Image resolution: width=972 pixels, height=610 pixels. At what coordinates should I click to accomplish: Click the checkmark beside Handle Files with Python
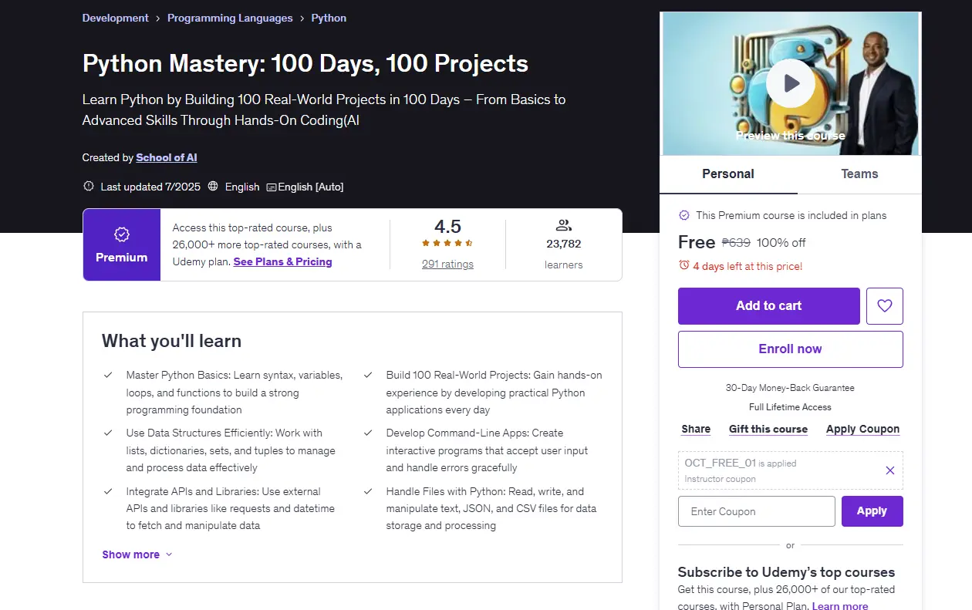coord(368,491)
